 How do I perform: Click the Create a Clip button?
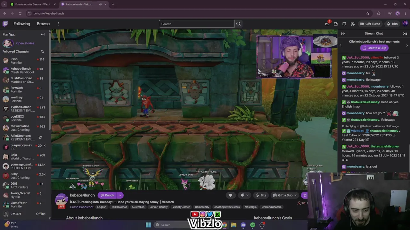pyautogui.click(x=374, y=48)
